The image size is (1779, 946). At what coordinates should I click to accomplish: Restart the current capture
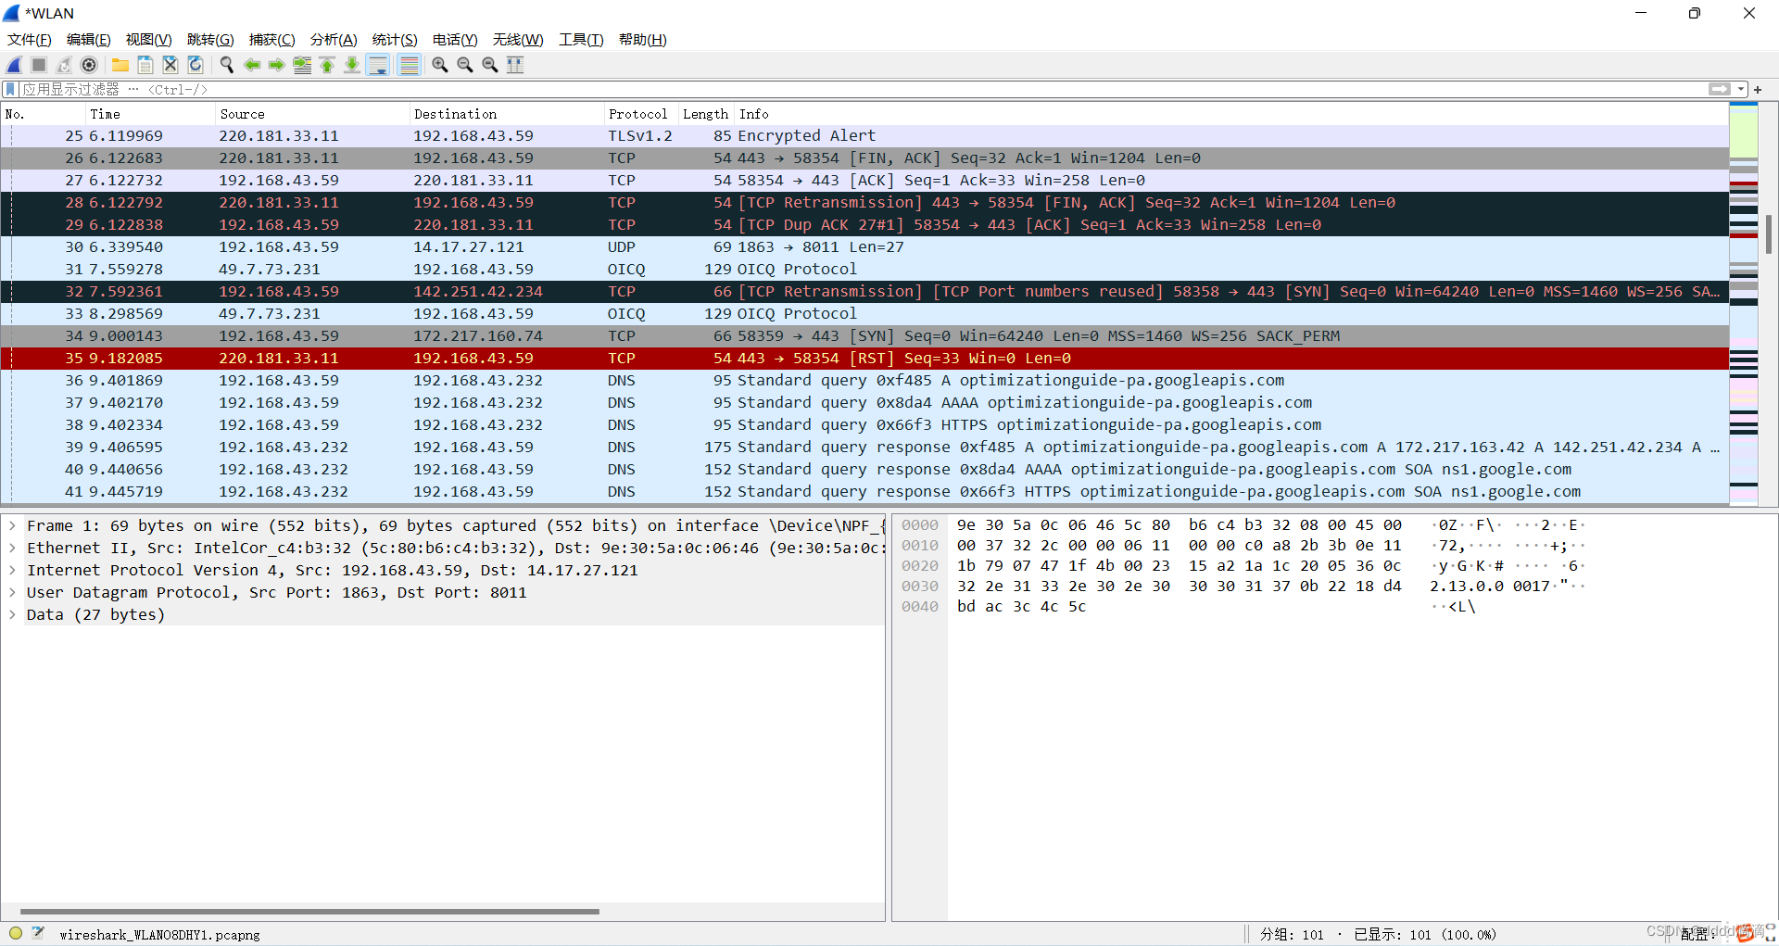64,65
